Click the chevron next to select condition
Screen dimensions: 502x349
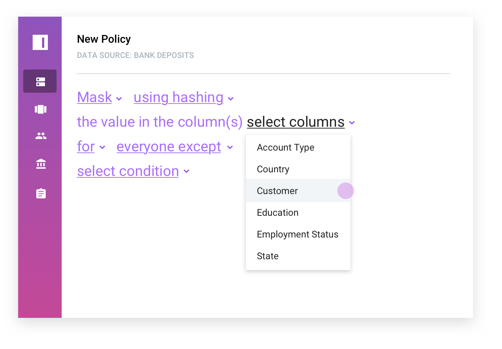pos(186,172)
